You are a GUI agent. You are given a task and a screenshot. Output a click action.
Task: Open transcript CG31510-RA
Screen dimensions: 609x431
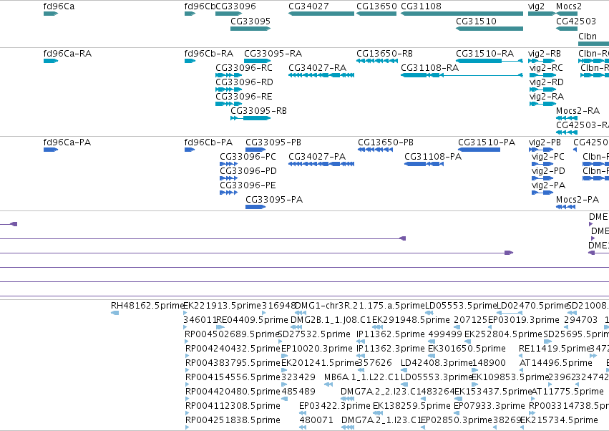[x=489, y=61]
